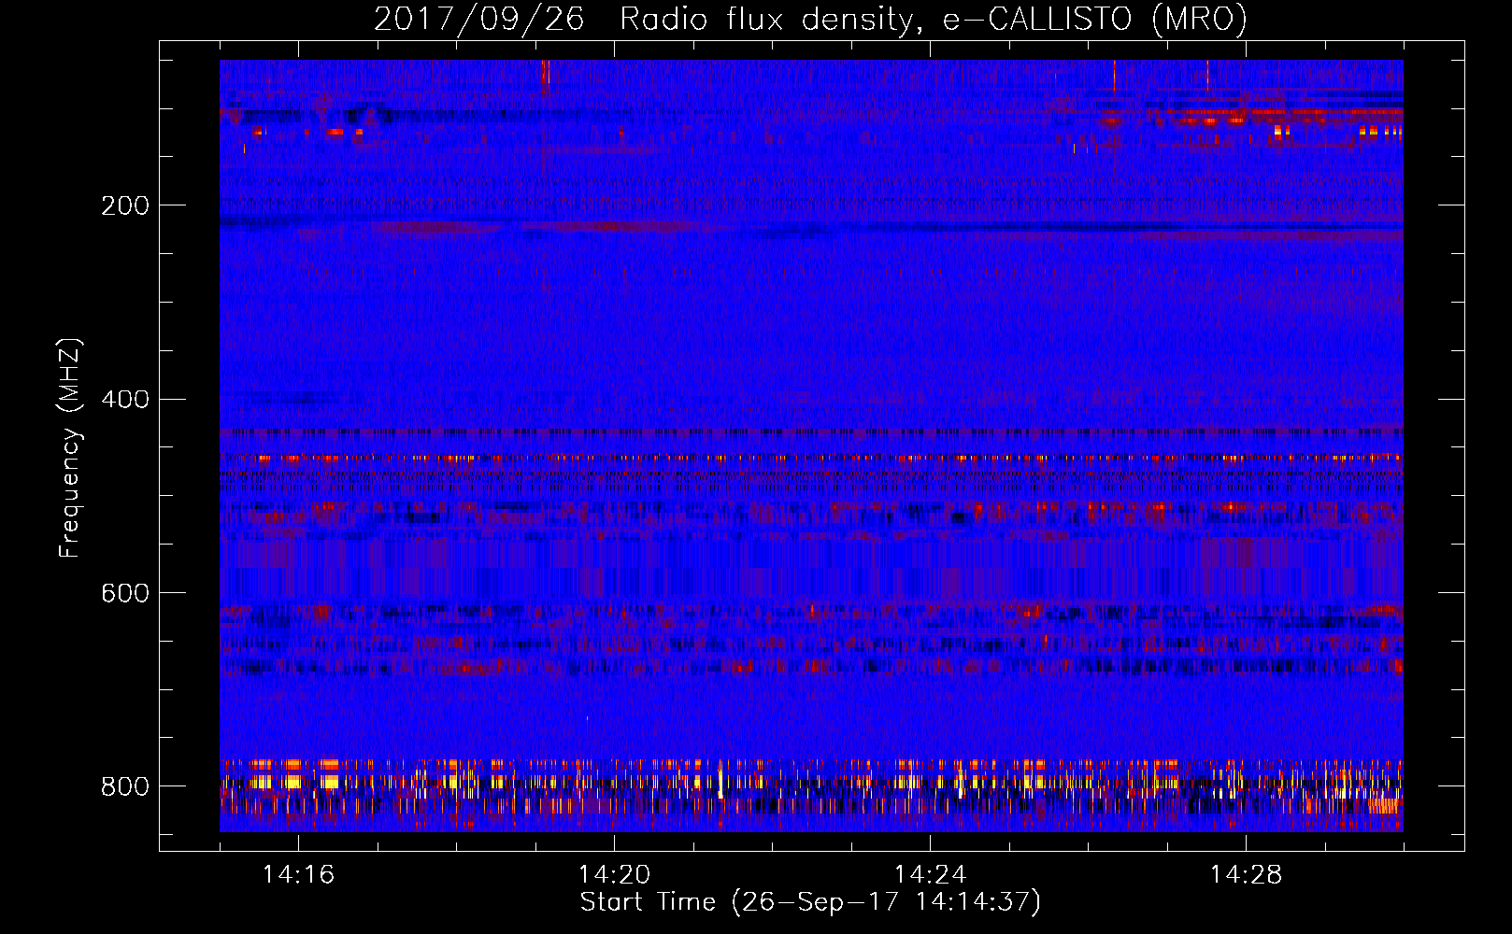Click the 600 frequency tick label
This screenshot has width=1512, height=934.
click(x=124, y=593)
